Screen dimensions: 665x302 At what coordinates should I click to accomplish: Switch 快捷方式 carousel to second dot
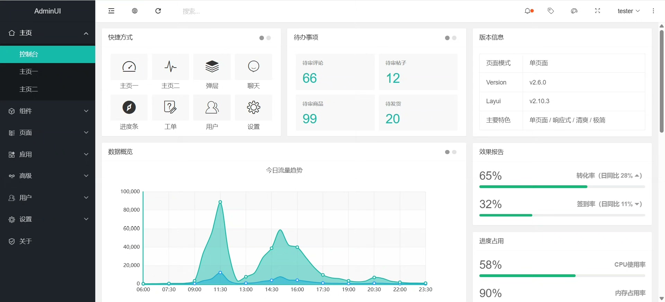[269, 38]
